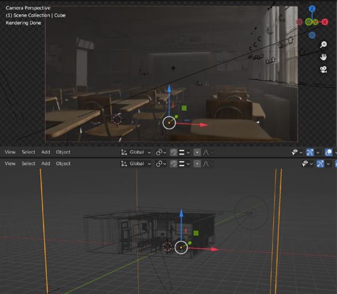Screen dimensions: 337x294
Task: Click the white move gizmo circle in lower viewport
Action: (x=181, y=248)
